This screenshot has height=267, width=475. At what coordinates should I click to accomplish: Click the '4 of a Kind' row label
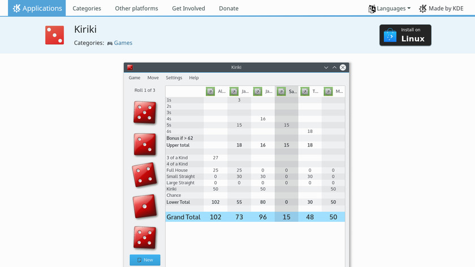coord(177,164)
